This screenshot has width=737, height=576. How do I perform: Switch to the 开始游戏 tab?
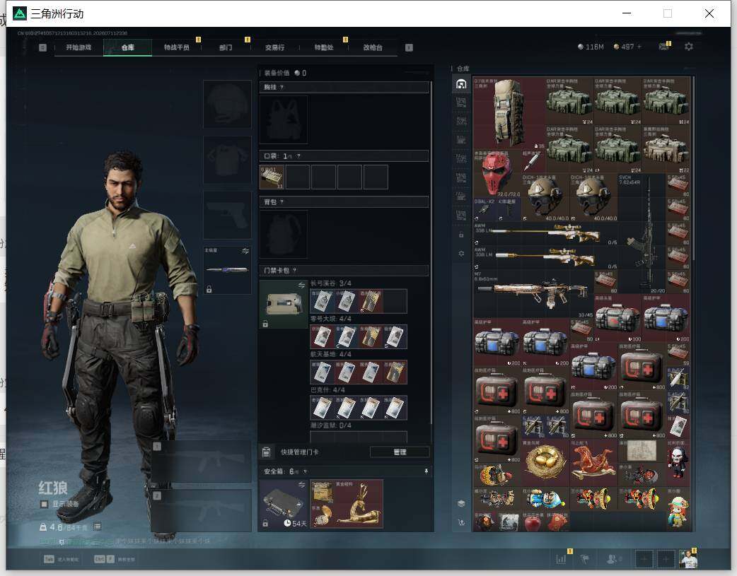click(79, 47)
